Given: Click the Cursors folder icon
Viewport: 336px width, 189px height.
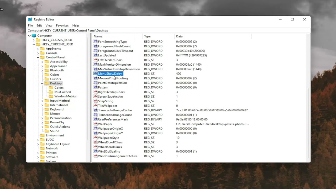Looking at the screenshot, I should pos(47,79).
